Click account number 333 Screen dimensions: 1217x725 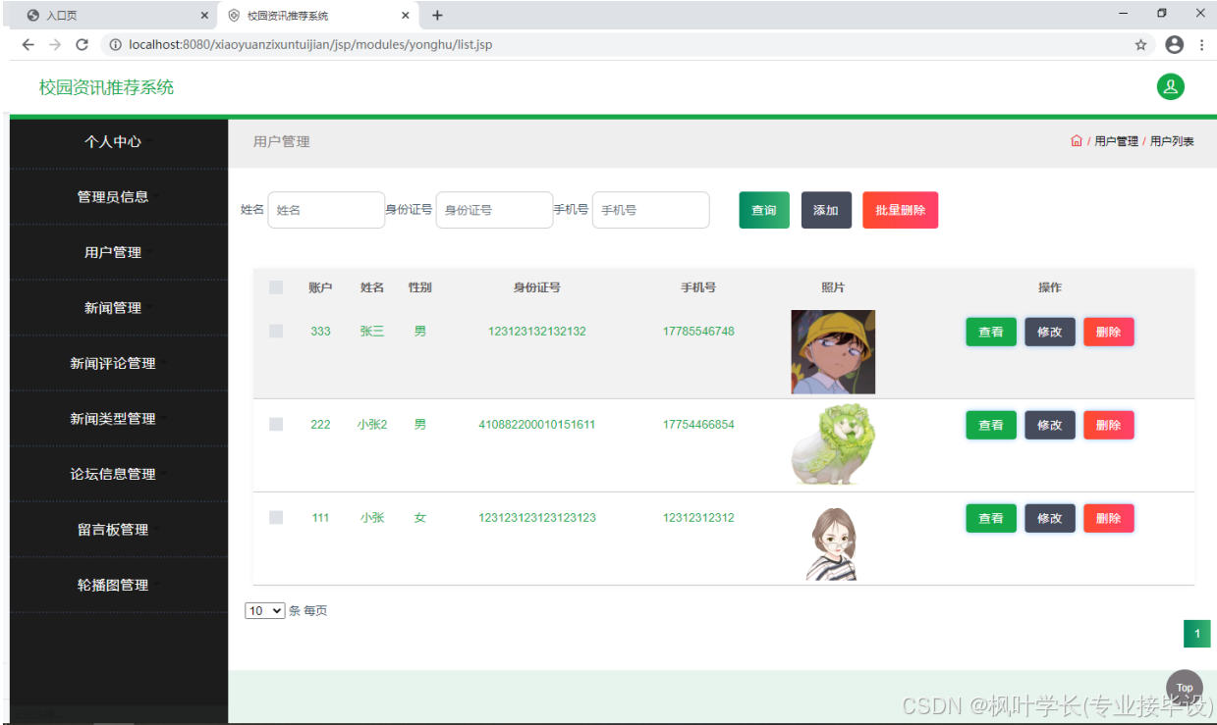pos(320,331)
